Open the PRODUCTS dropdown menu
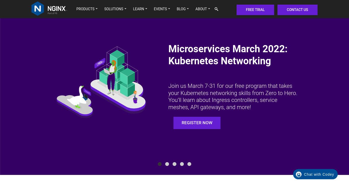 87,9
